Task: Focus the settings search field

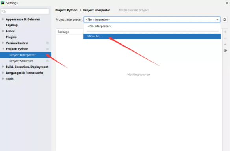Action: (25, 11)
